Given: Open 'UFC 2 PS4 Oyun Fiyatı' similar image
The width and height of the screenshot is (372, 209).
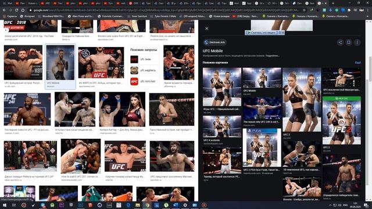Looking at the screenshot, I should [262, 147].
